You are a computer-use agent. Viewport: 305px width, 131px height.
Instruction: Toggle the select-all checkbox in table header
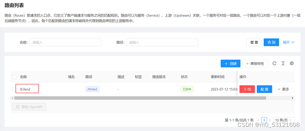point(14,77)
